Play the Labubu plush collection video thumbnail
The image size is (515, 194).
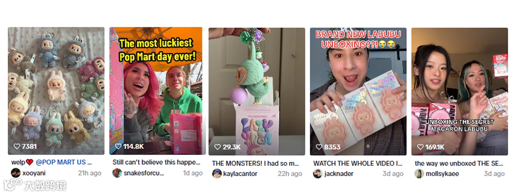click(56, 91)
